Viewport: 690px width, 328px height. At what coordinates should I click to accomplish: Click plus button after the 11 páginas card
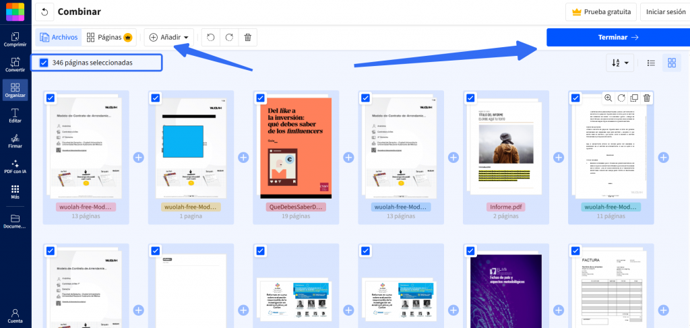pyautogui.click(x=664, y=158)
